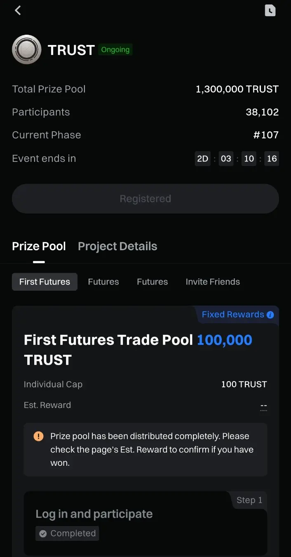Tap the Step 1 label

(249, 500)
